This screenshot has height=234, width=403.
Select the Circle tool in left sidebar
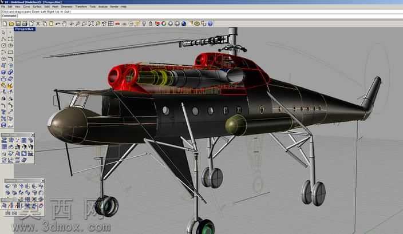(x=3, y=45)
